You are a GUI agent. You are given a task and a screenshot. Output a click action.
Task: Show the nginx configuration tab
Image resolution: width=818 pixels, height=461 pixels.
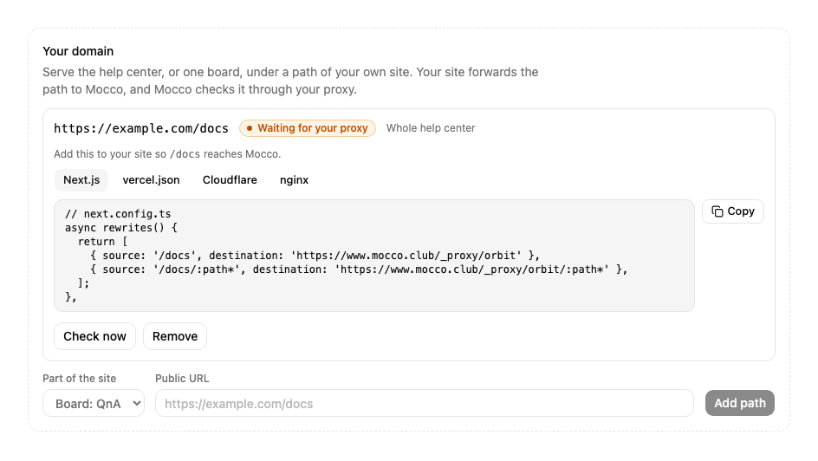tap(295, 180)
